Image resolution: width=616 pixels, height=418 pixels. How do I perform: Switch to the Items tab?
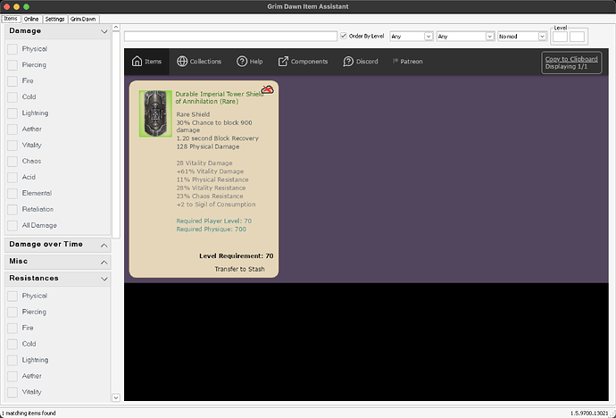(11, 19)
